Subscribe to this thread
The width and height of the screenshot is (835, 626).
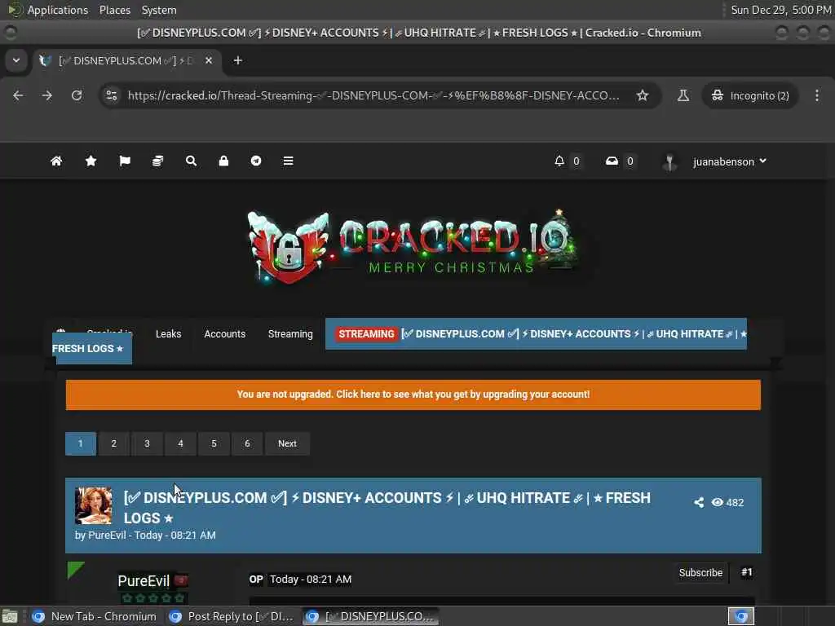pyautogui.click(x=700, y=573)
